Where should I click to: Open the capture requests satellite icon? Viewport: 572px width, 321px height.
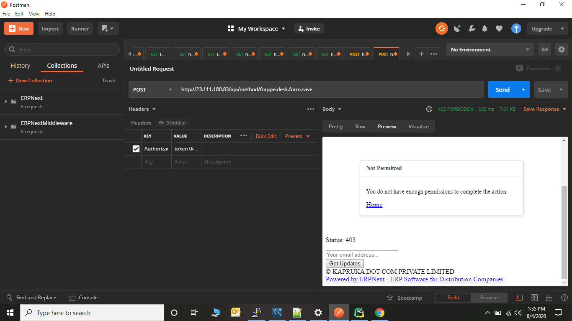point(457,28)
